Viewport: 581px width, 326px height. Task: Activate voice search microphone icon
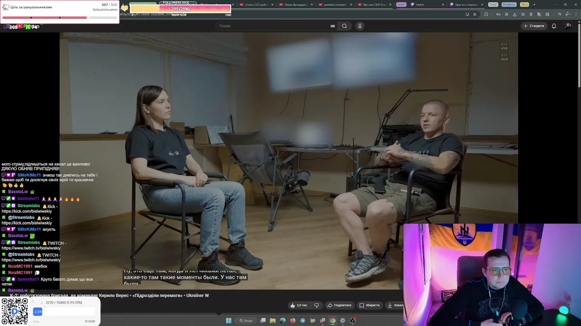(x=360, y=26)
